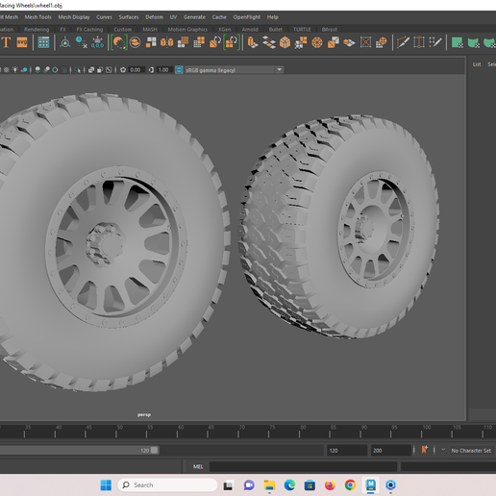
Task: Toggle textured display checker icon
Action: (x=6, y=69)
